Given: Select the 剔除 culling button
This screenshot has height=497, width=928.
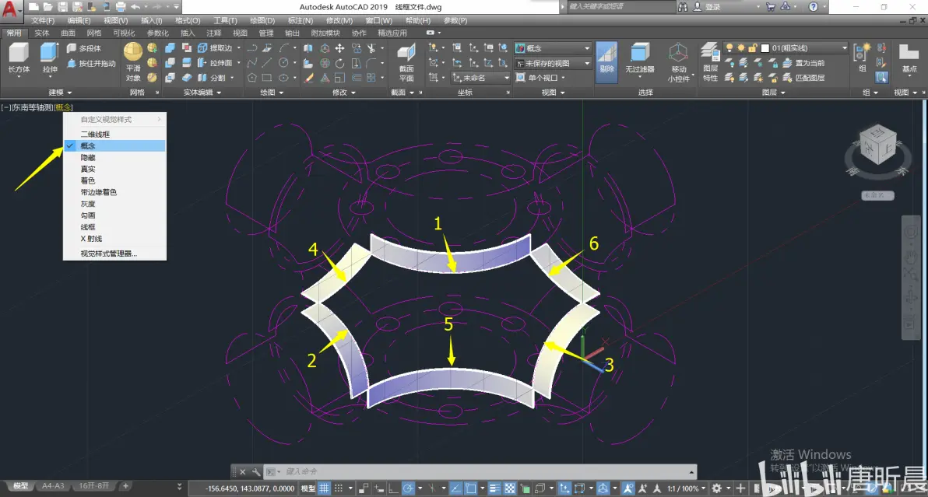Looking at the screenshot, I should pyautogui.click(x=606, y=62).
